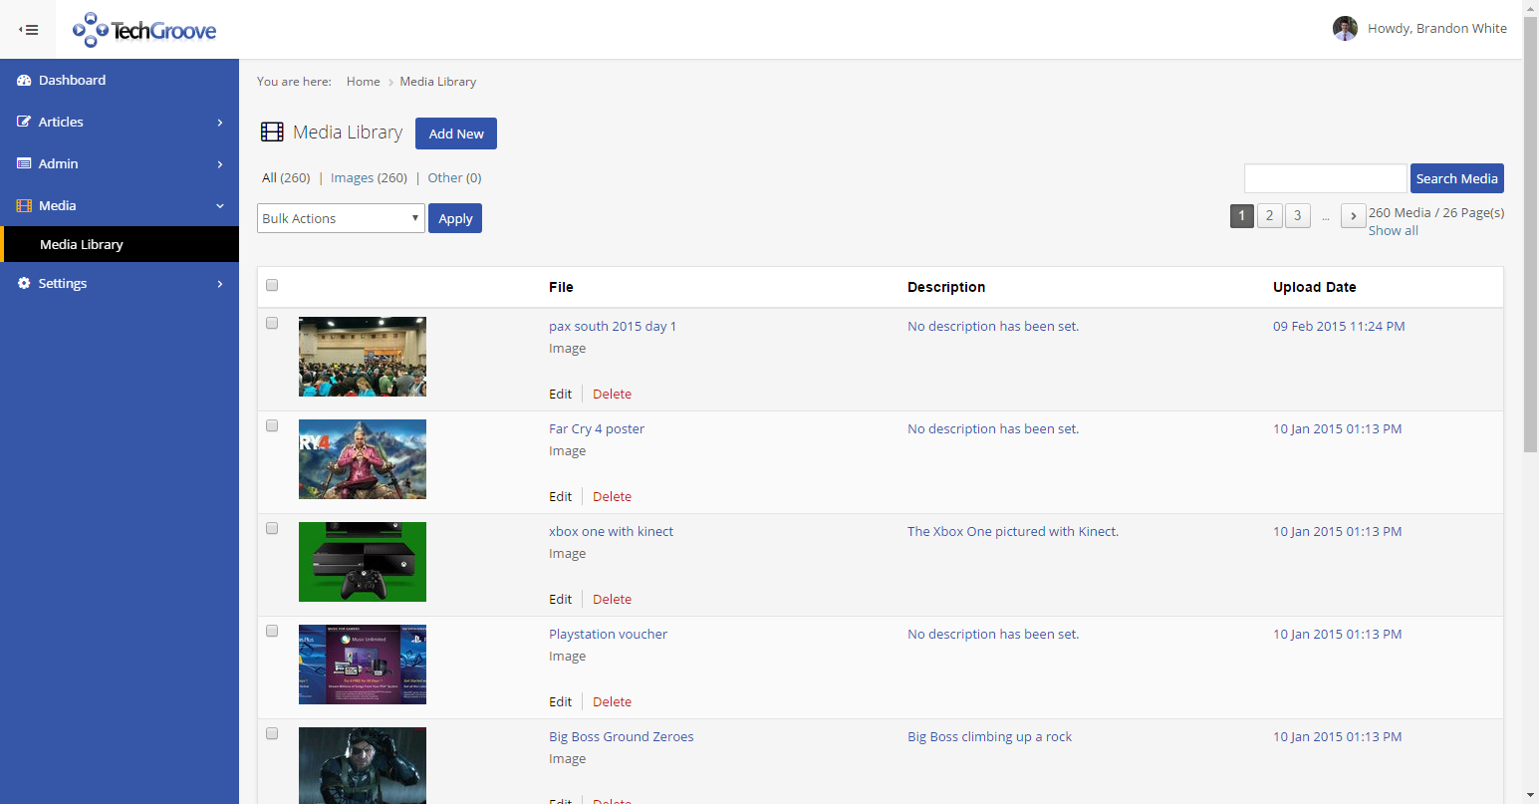Viewport: 1539px width, 804px height.
Task: Open the Dashboard gauge icon
Action: (x=24, y=81)
